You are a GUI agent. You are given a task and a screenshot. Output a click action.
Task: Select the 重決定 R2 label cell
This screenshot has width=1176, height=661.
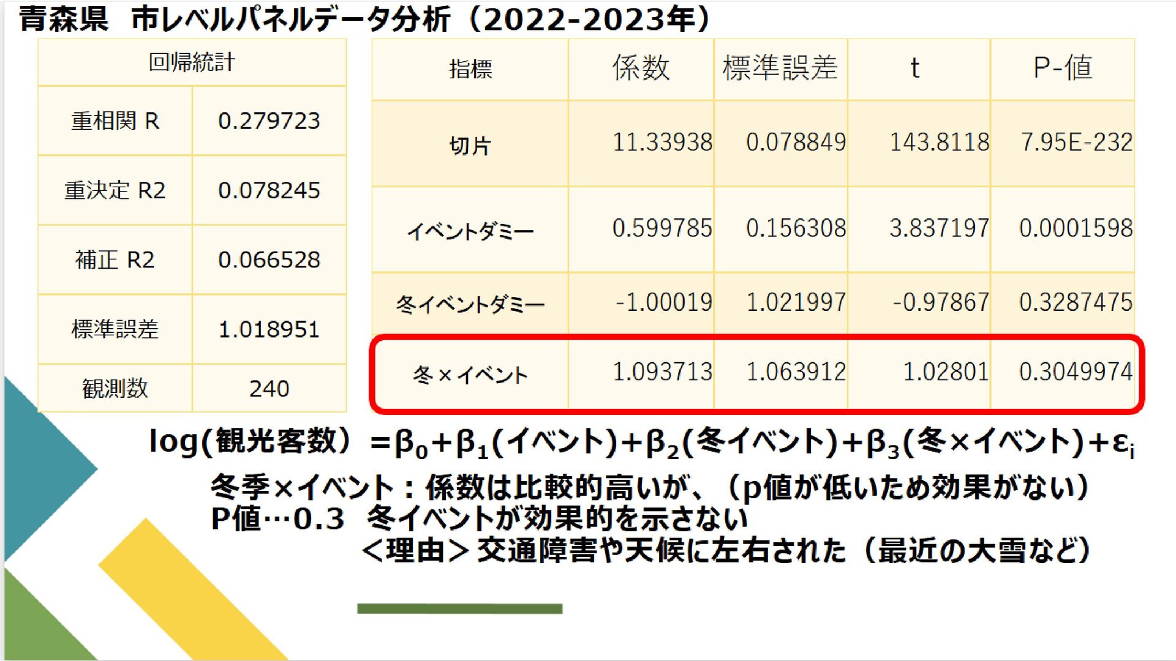coord(115,191)
